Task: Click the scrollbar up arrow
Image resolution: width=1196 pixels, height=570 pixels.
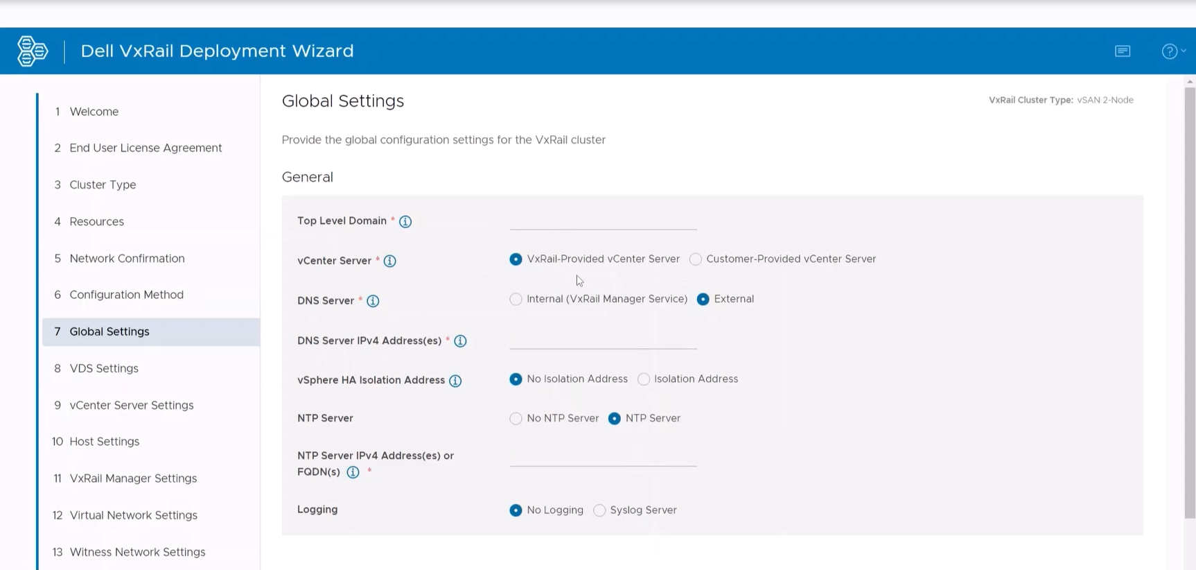Action: [x=1190, y=81]
